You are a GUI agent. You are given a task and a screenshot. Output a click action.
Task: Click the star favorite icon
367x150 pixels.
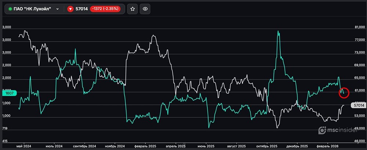(x=132, y=9)
